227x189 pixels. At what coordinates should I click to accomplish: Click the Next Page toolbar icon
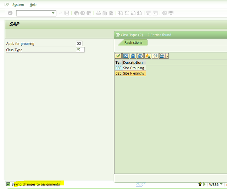[x=133, y=13]
